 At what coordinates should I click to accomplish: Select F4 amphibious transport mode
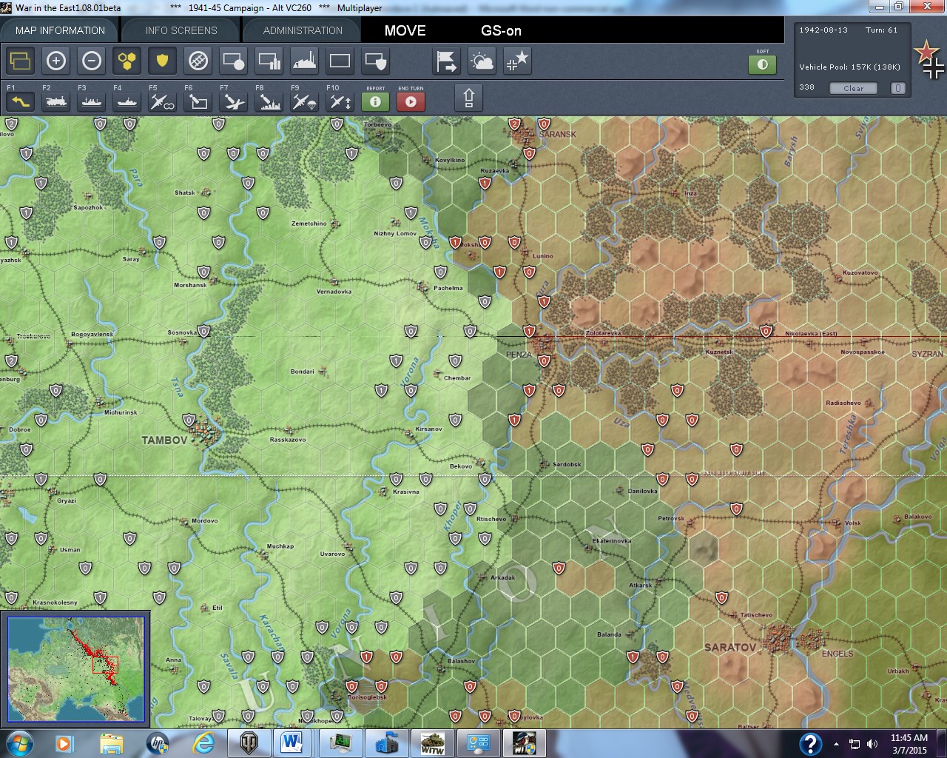pos(127,101)
